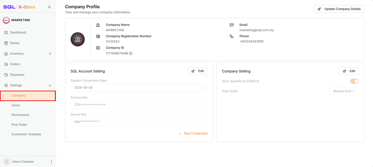The height and width of the screenshot is (167, 373).
Task: Open Post Order settings page
Action: point(19,124)
